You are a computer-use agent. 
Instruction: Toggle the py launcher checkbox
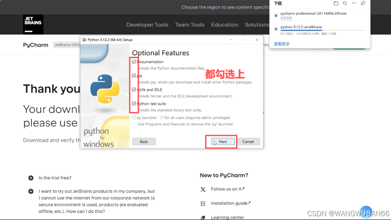134,117
